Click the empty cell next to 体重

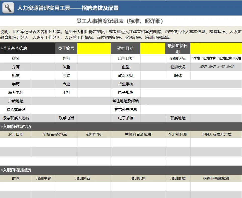coord(94,67)
